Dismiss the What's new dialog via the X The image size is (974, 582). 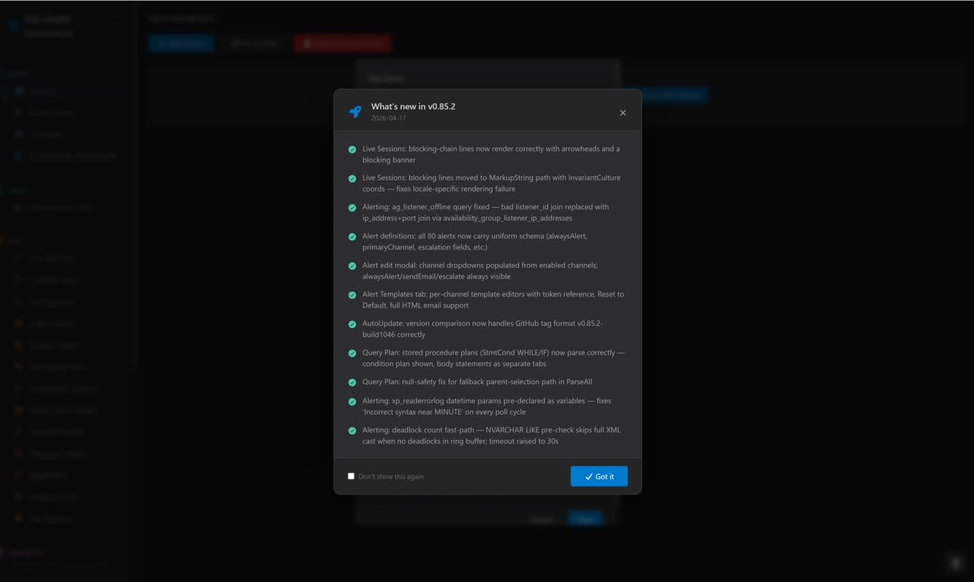pos(622,112)
